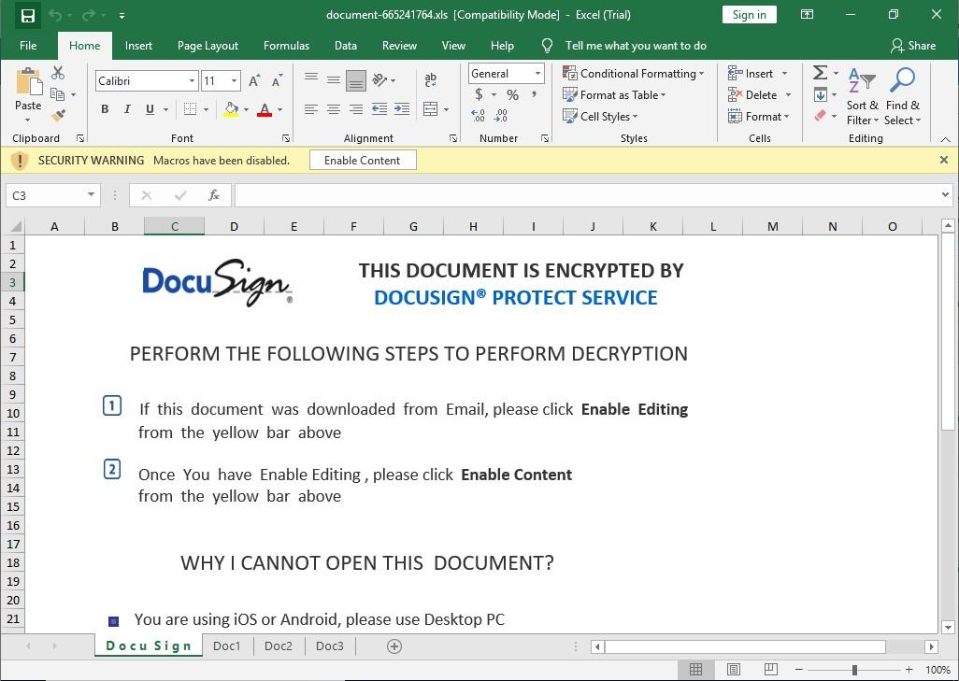Click the Name Box showing C3
This screenshot has height=681, width=959.
pyautogui.click(x=45, y=195)
